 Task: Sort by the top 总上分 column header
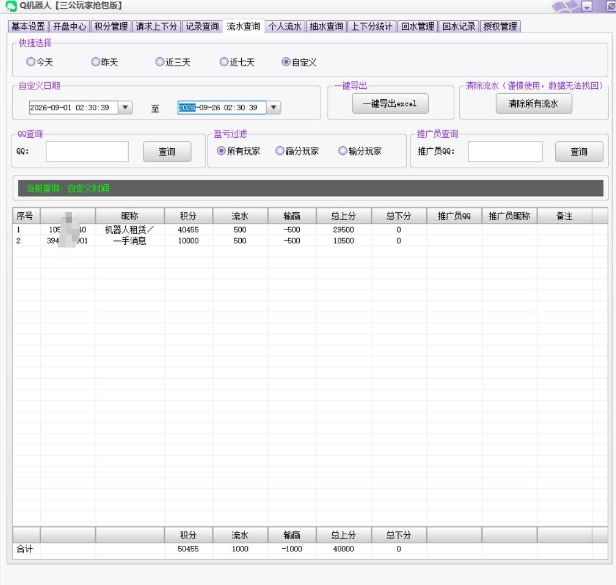(x=344, y=216)
